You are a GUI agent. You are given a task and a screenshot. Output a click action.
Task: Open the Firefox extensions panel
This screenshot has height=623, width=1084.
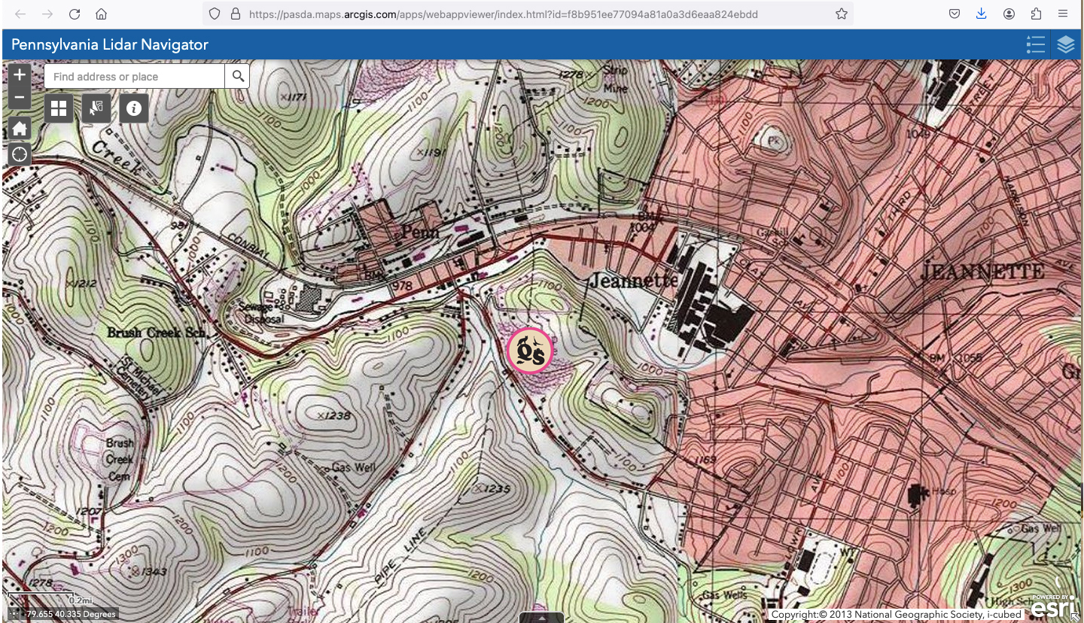1036,14
